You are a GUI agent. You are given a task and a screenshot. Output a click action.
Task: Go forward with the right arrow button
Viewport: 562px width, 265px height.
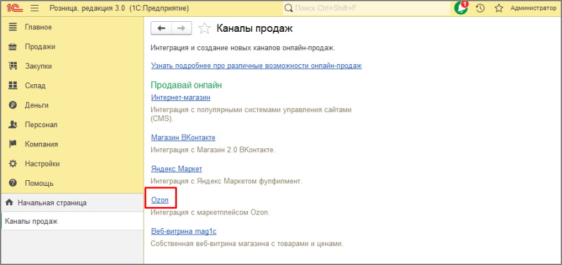pyautogui.click(x=182, y=28)
